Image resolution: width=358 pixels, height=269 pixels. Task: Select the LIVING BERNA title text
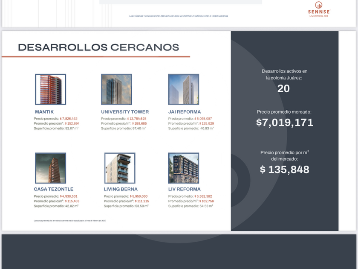pos(121,189)
